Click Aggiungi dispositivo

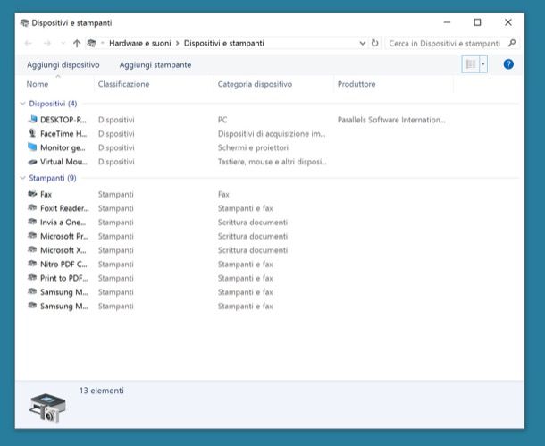click(63, 64)
